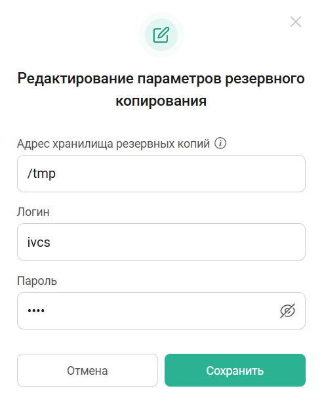Click the green edit pencil icon
The image size is (324, 403).
[161, 35]
